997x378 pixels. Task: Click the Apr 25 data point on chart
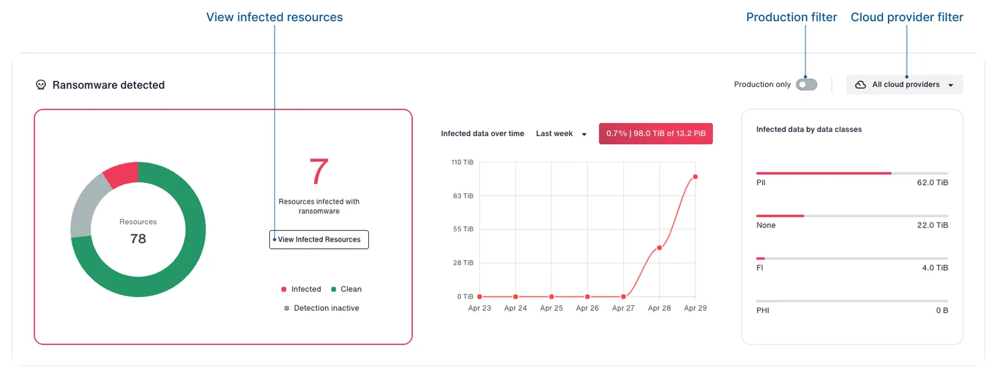(x=551, y=297)
